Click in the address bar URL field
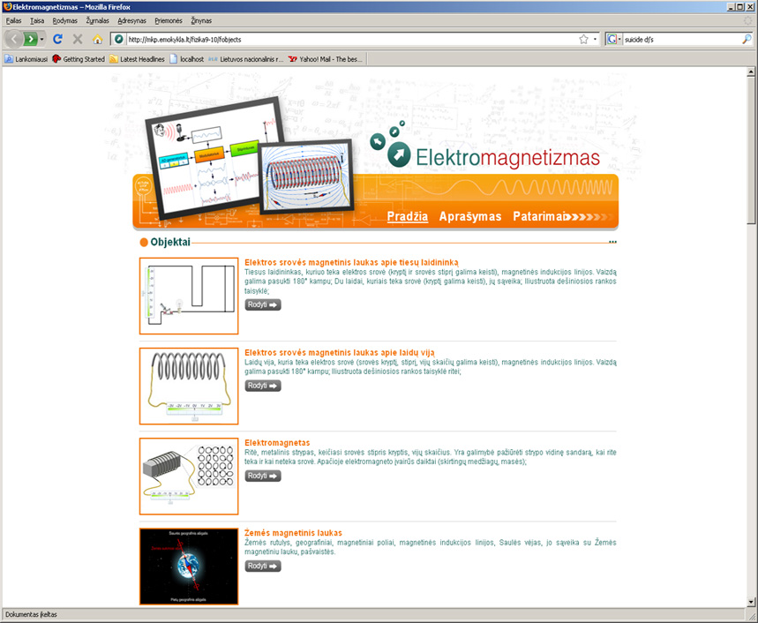The height and width of the screenshot is (623, 758). [x=344, y=39]
